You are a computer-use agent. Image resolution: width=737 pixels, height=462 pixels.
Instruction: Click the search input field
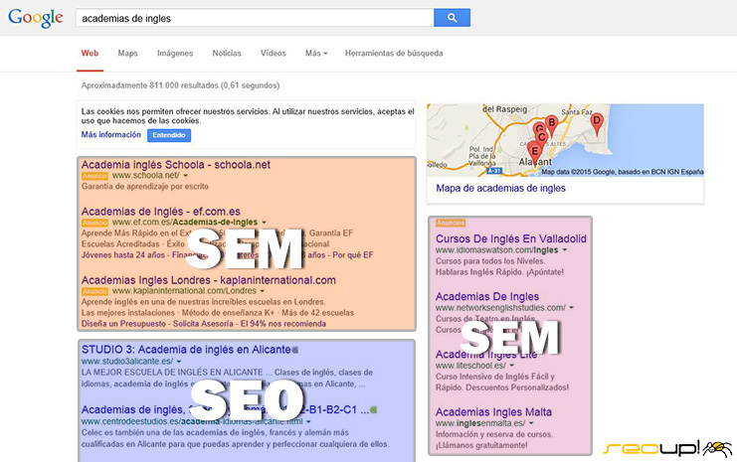coord(254,18)
